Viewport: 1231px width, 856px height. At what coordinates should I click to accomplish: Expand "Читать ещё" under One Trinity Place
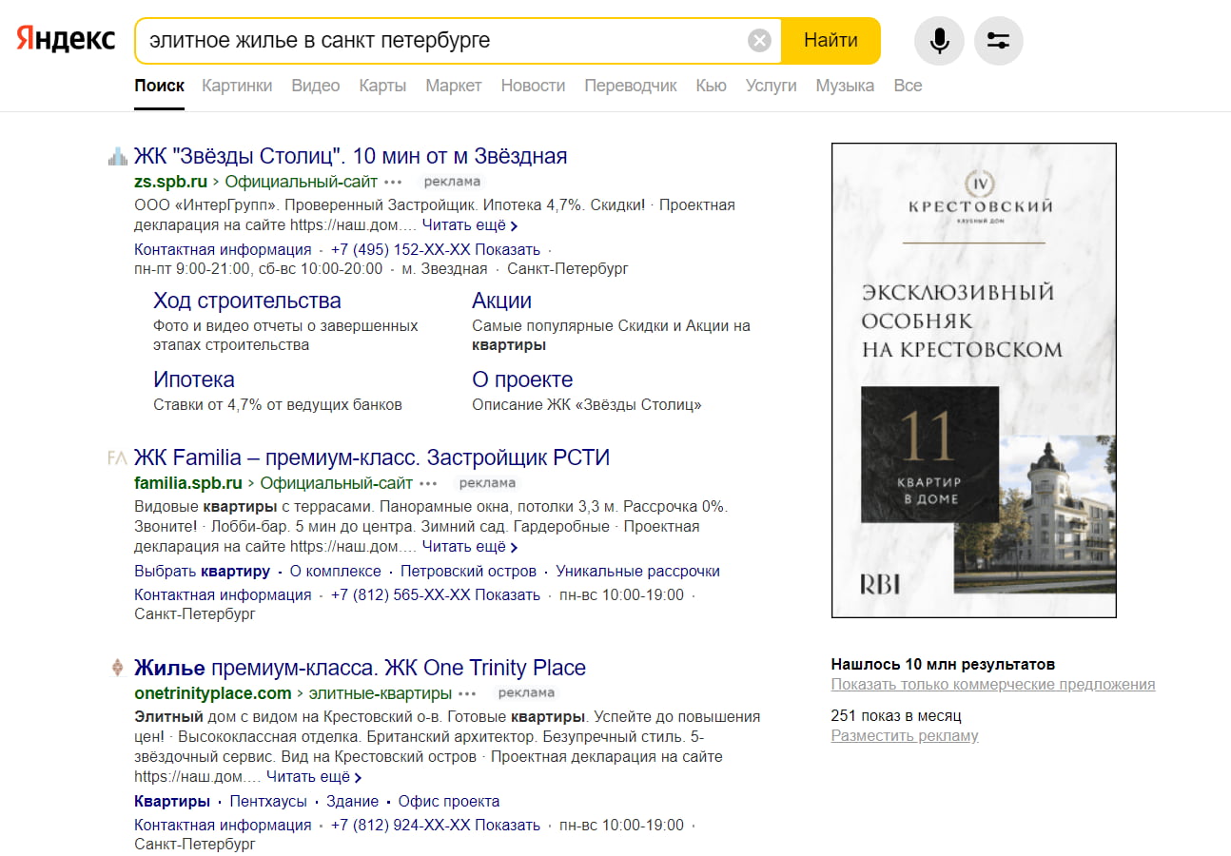tap(313, 777)
